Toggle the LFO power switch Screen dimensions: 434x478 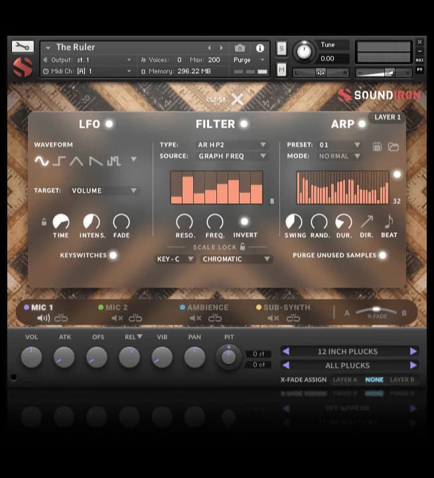(109, 124)
